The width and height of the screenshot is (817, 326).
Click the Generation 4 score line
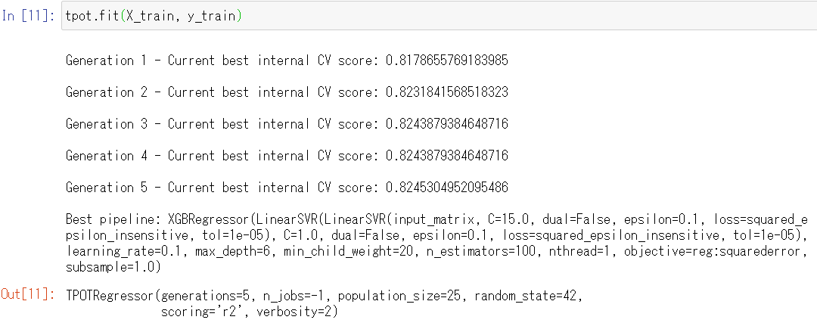click(286, 156)
